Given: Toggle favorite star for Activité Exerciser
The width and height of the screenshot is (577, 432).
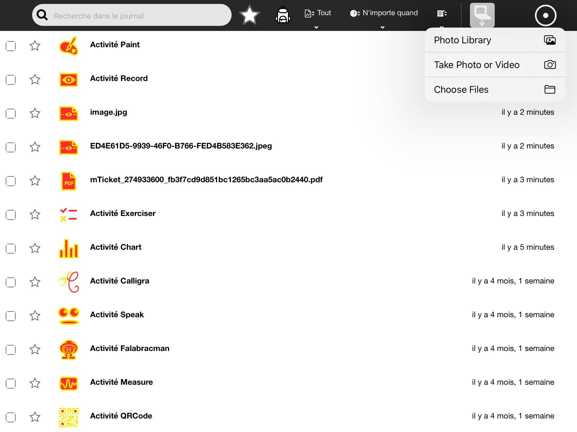Looking at the screenshot, I should coord(35,214).
